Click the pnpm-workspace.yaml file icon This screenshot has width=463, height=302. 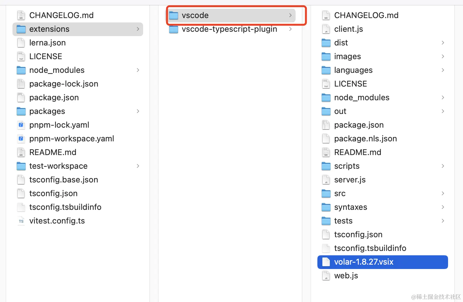pyautogui.click(x=21, y=139)
